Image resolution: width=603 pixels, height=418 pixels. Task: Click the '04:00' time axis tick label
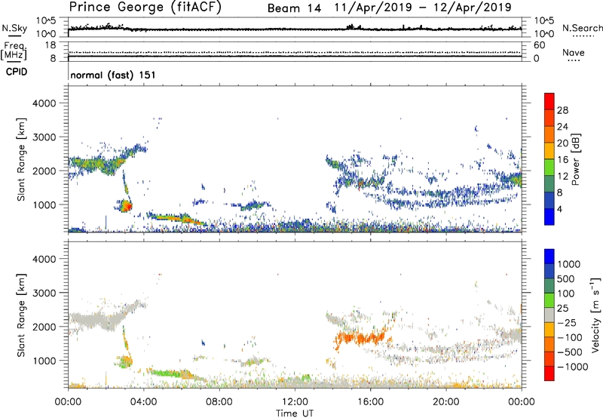143,402
